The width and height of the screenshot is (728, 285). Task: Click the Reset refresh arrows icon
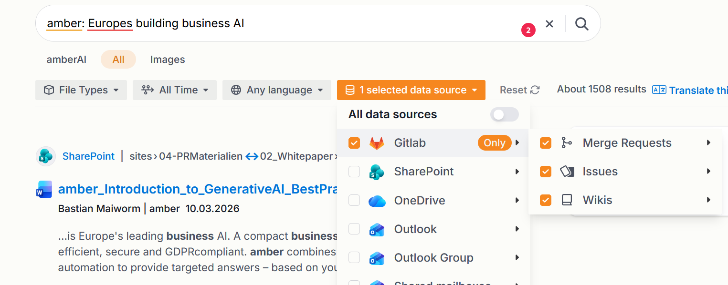pyautogui.click(x=535, y=90)
